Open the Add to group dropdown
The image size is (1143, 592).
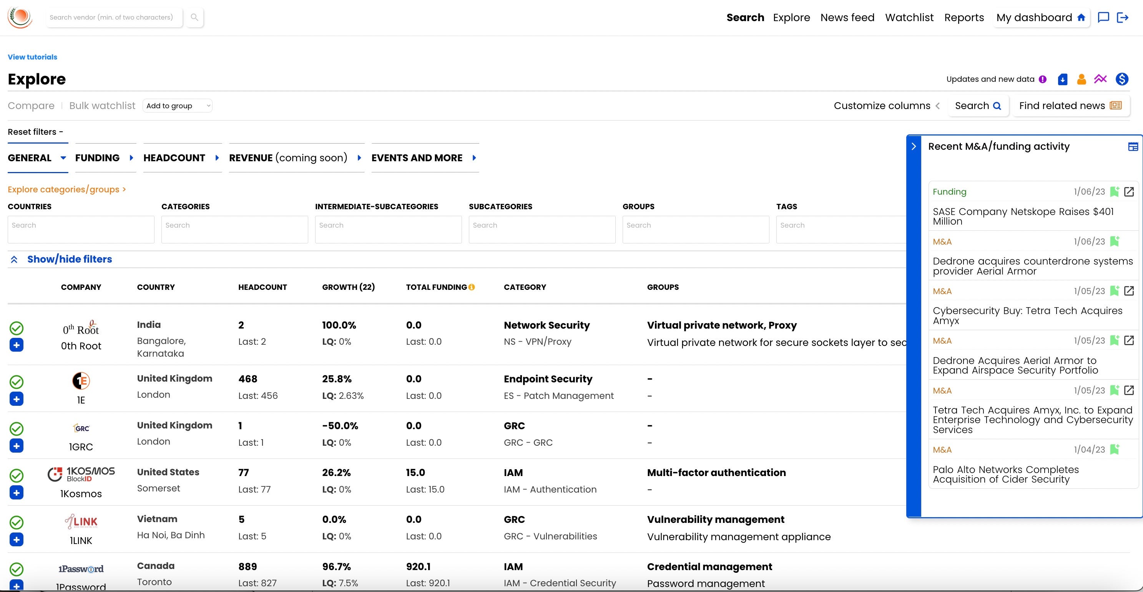coord(178,106)
